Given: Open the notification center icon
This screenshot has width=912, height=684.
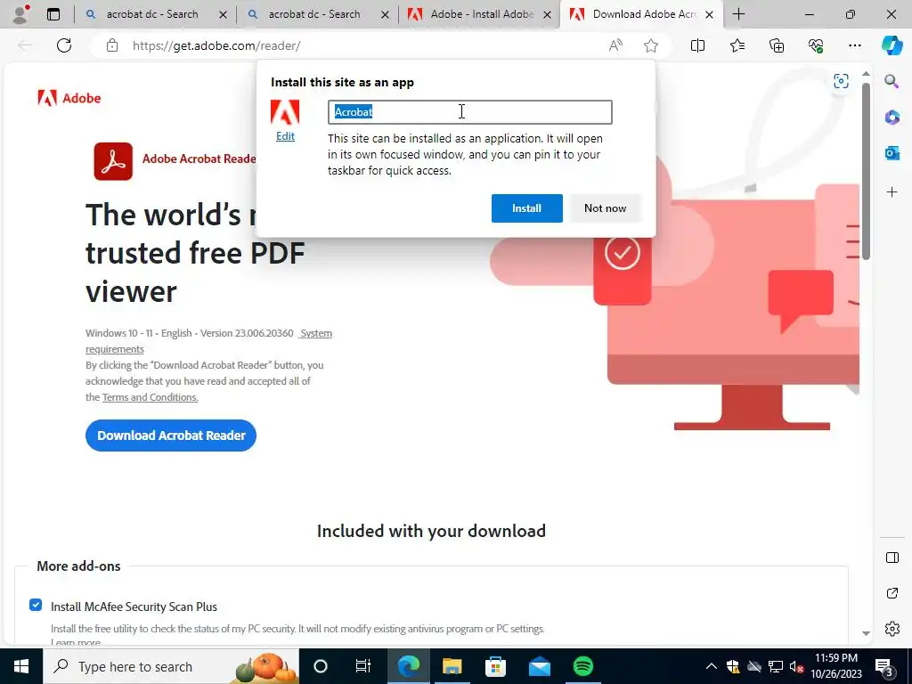Looking at the screenshot, I should pyautogui.click(x=884, y=666).
